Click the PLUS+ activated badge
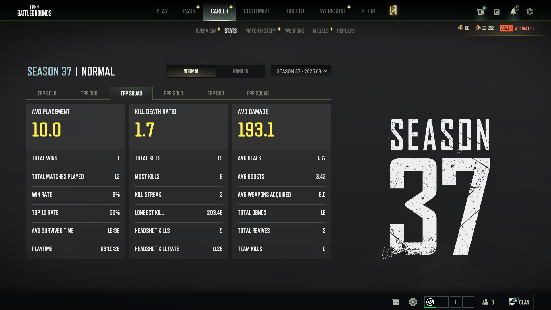Viewport: 551px width, 310px height. pyautogui.click(x=517, y=28)
